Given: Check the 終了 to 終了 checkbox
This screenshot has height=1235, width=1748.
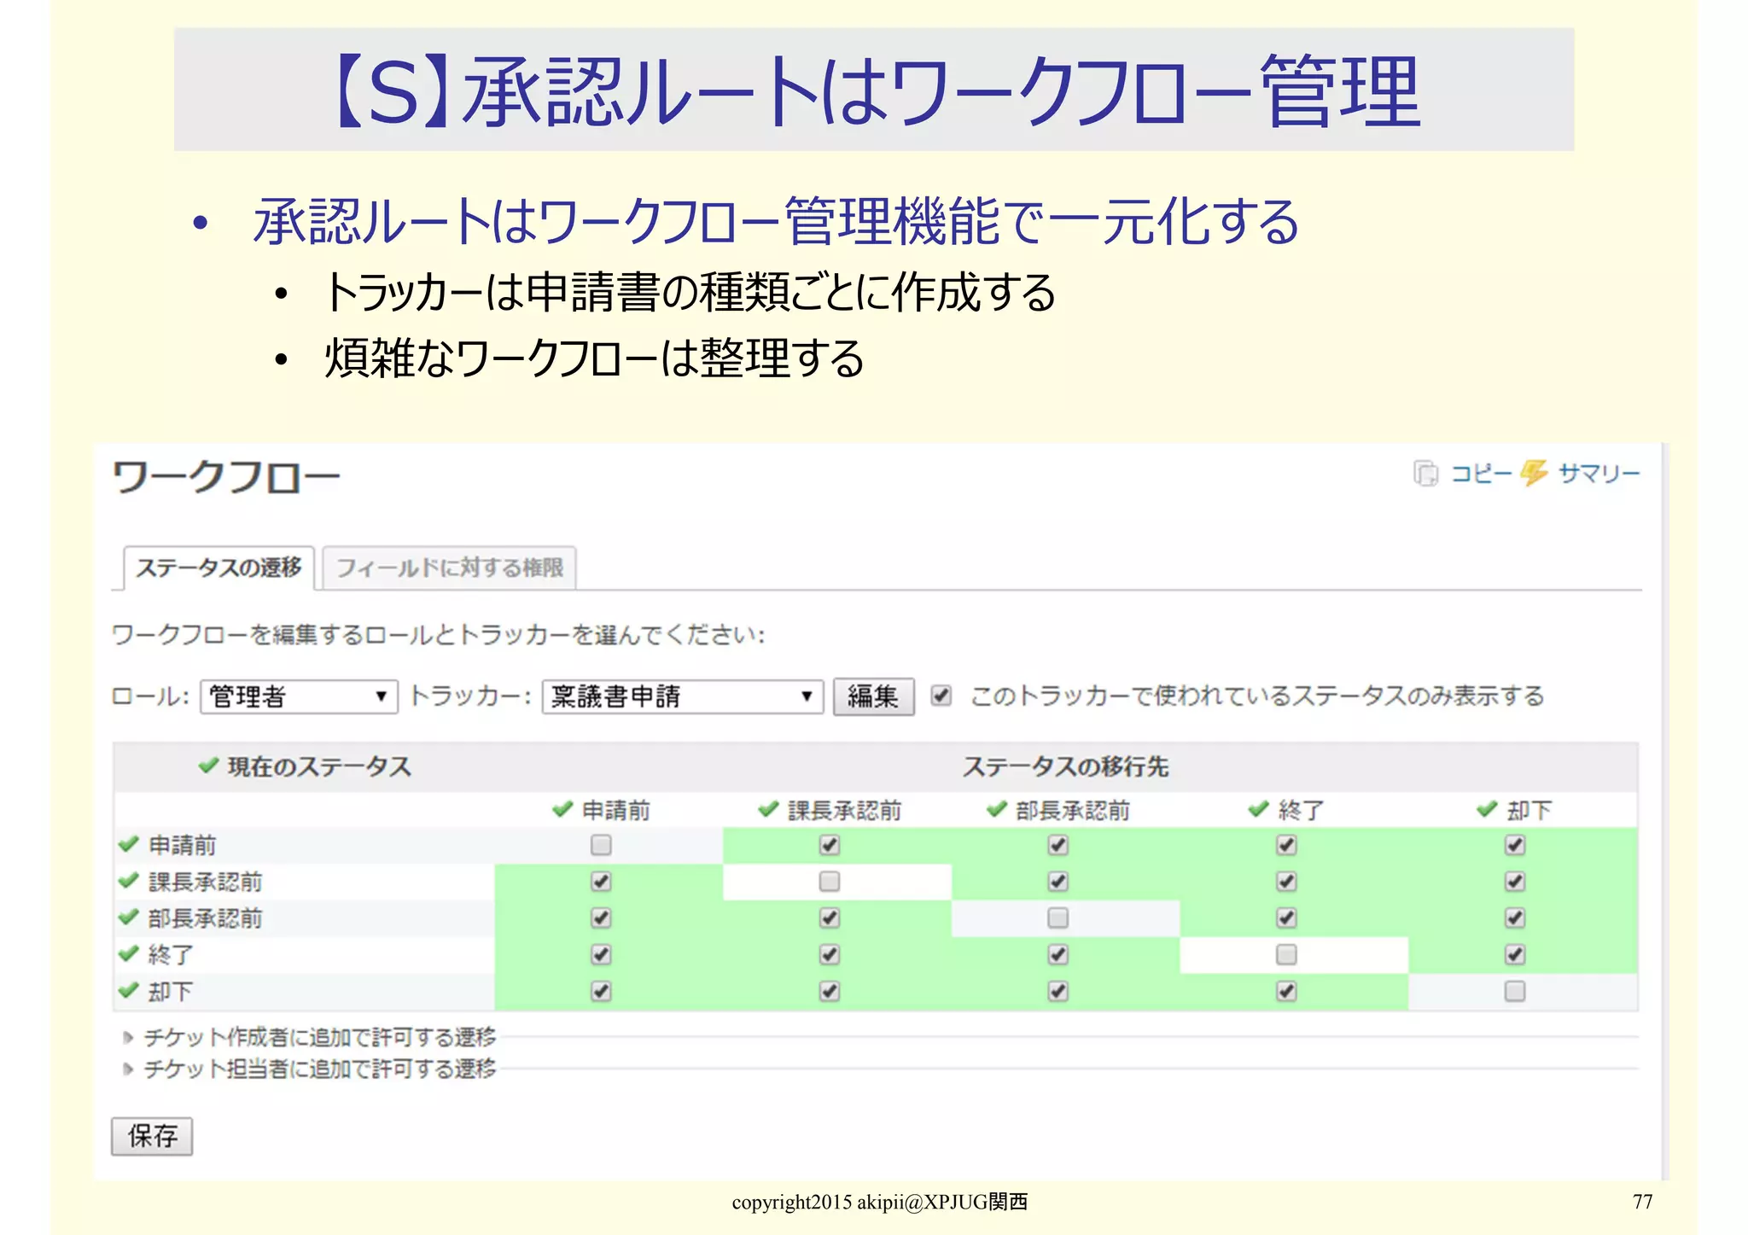Looking at the screenshot, I should click(1286, 954).
